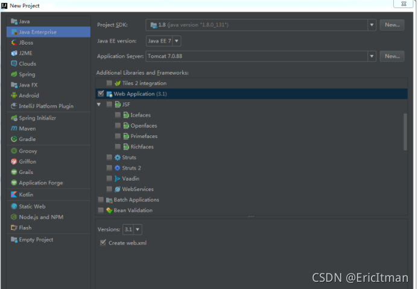
Task: Click the Java FX icon
Action: click(x=14, y=85)
